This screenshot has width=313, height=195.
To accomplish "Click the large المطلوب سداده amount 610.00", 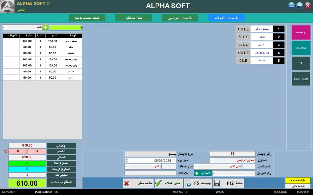I will coord(27,183).
